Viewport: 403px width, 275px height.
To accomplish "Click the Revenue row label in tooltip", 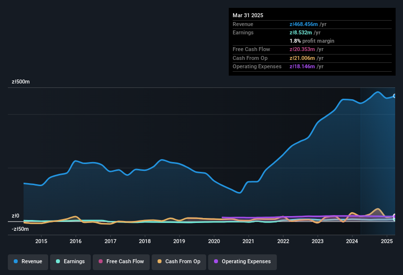I will pyautogui.click(x=243, y=24).
